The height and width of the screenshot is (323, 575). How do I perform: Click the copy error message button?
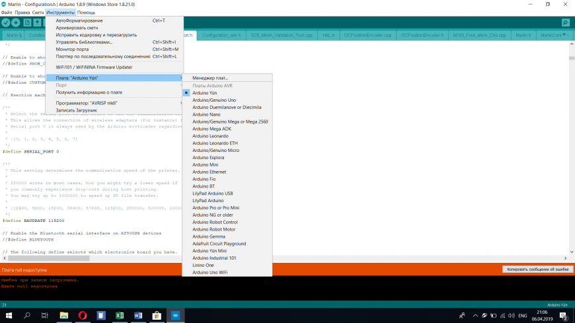pos(536,269)
